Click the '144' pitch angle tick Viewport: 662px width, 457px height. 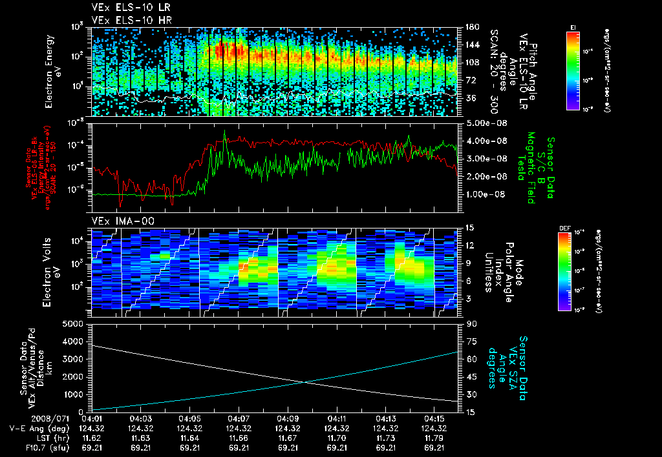tap(471, 45)
